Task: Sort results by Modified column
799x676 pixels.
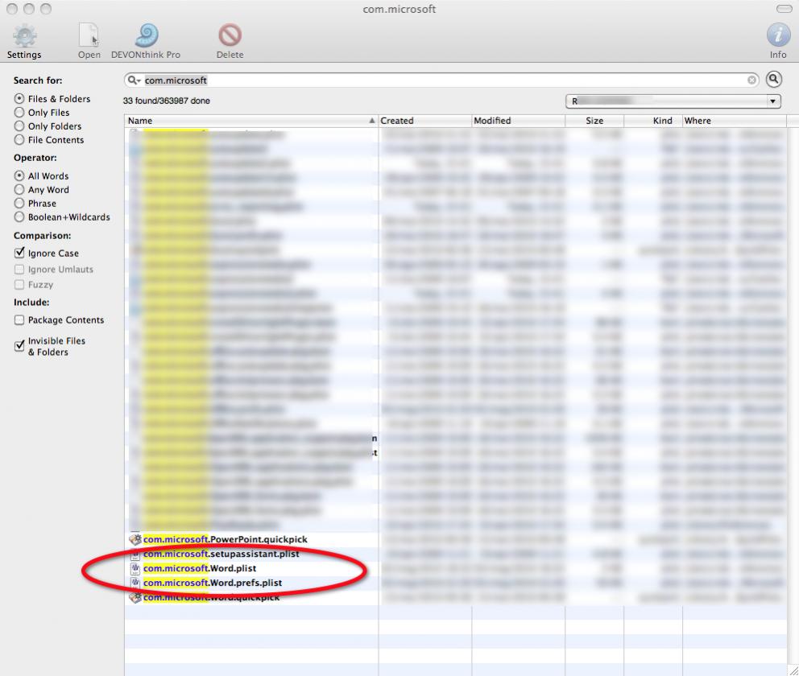Action: point(518,121)
